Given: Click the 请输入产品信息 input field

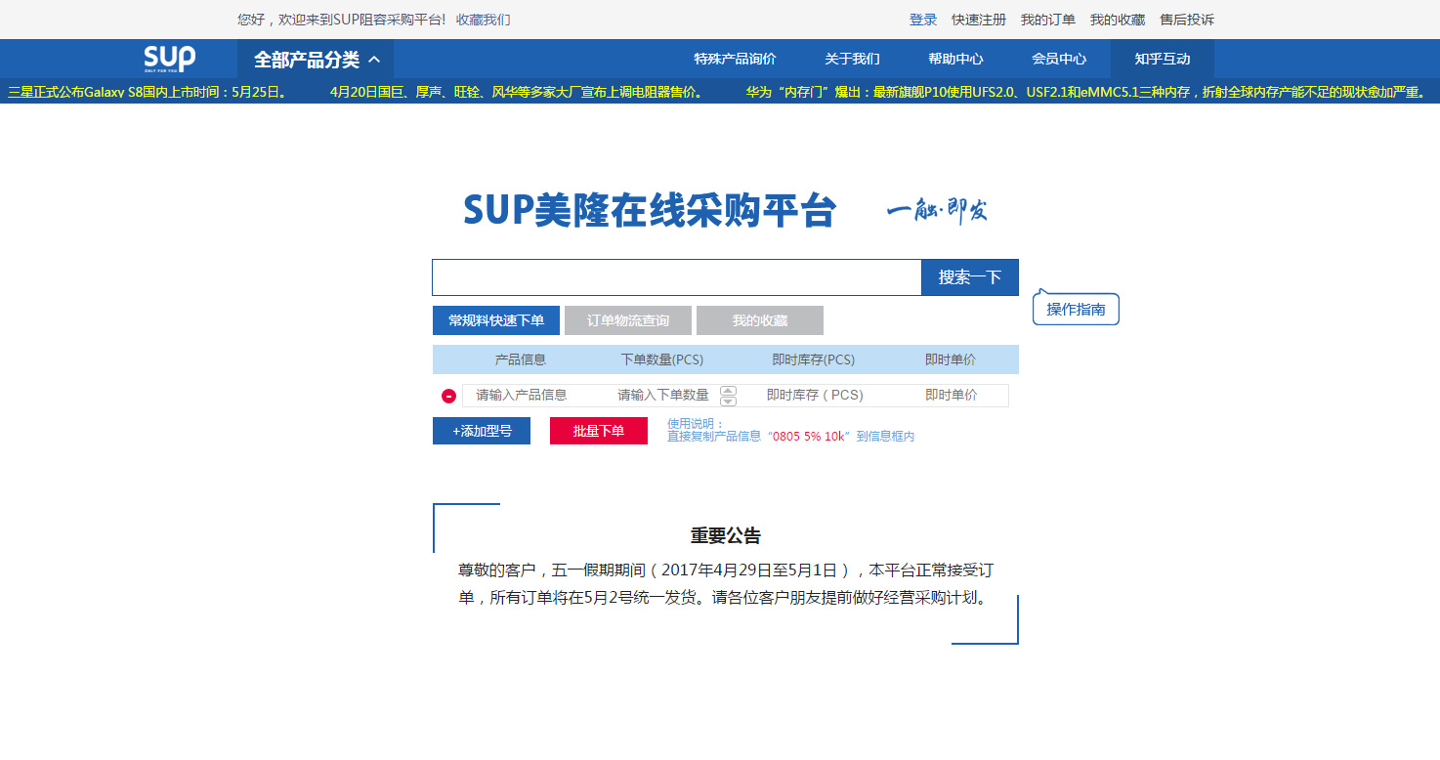Looking at the screenshot, I should [522, 396].
